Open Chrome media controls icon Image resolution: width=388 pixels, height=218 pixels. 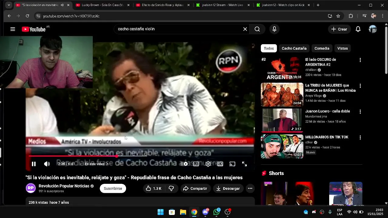point(364,16)
